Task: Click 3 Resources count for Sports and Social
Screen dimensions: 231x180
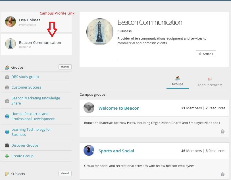Action: coord(215,151)
